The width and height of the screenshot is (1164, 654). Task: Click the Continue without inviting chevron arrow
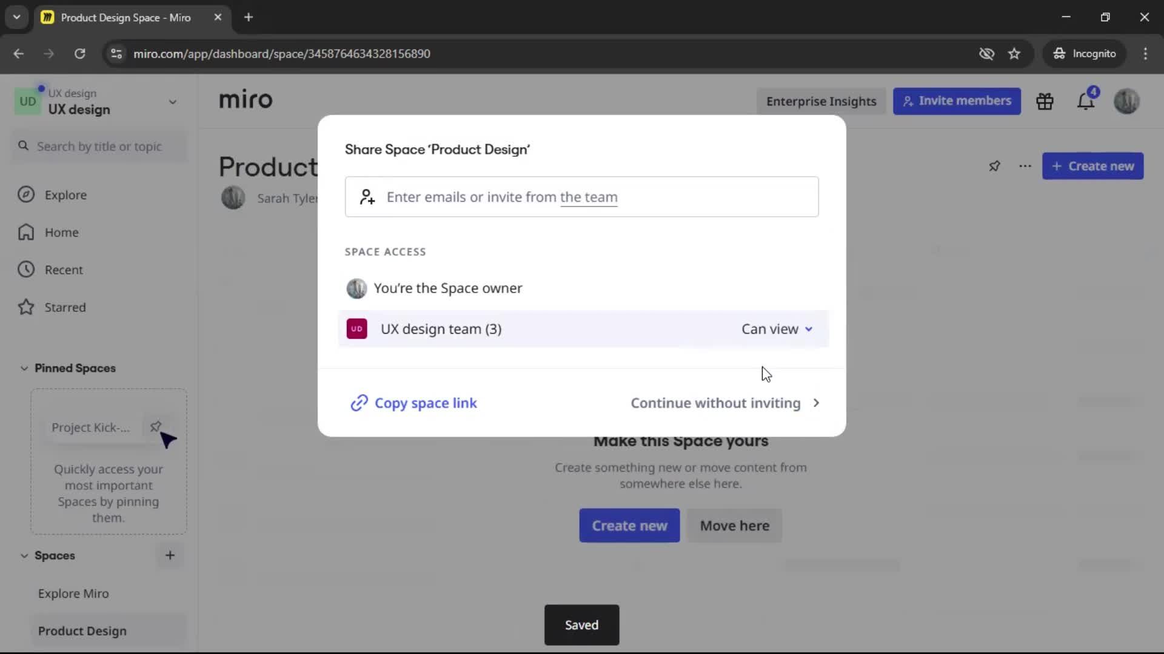[816, 403]
